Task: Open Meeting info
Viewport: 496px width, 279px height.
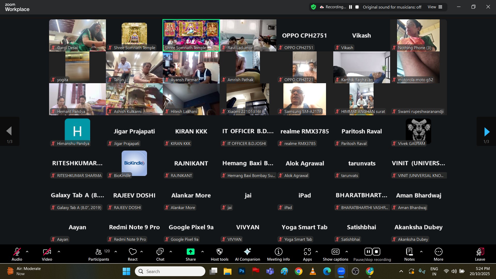Action: 278,254
